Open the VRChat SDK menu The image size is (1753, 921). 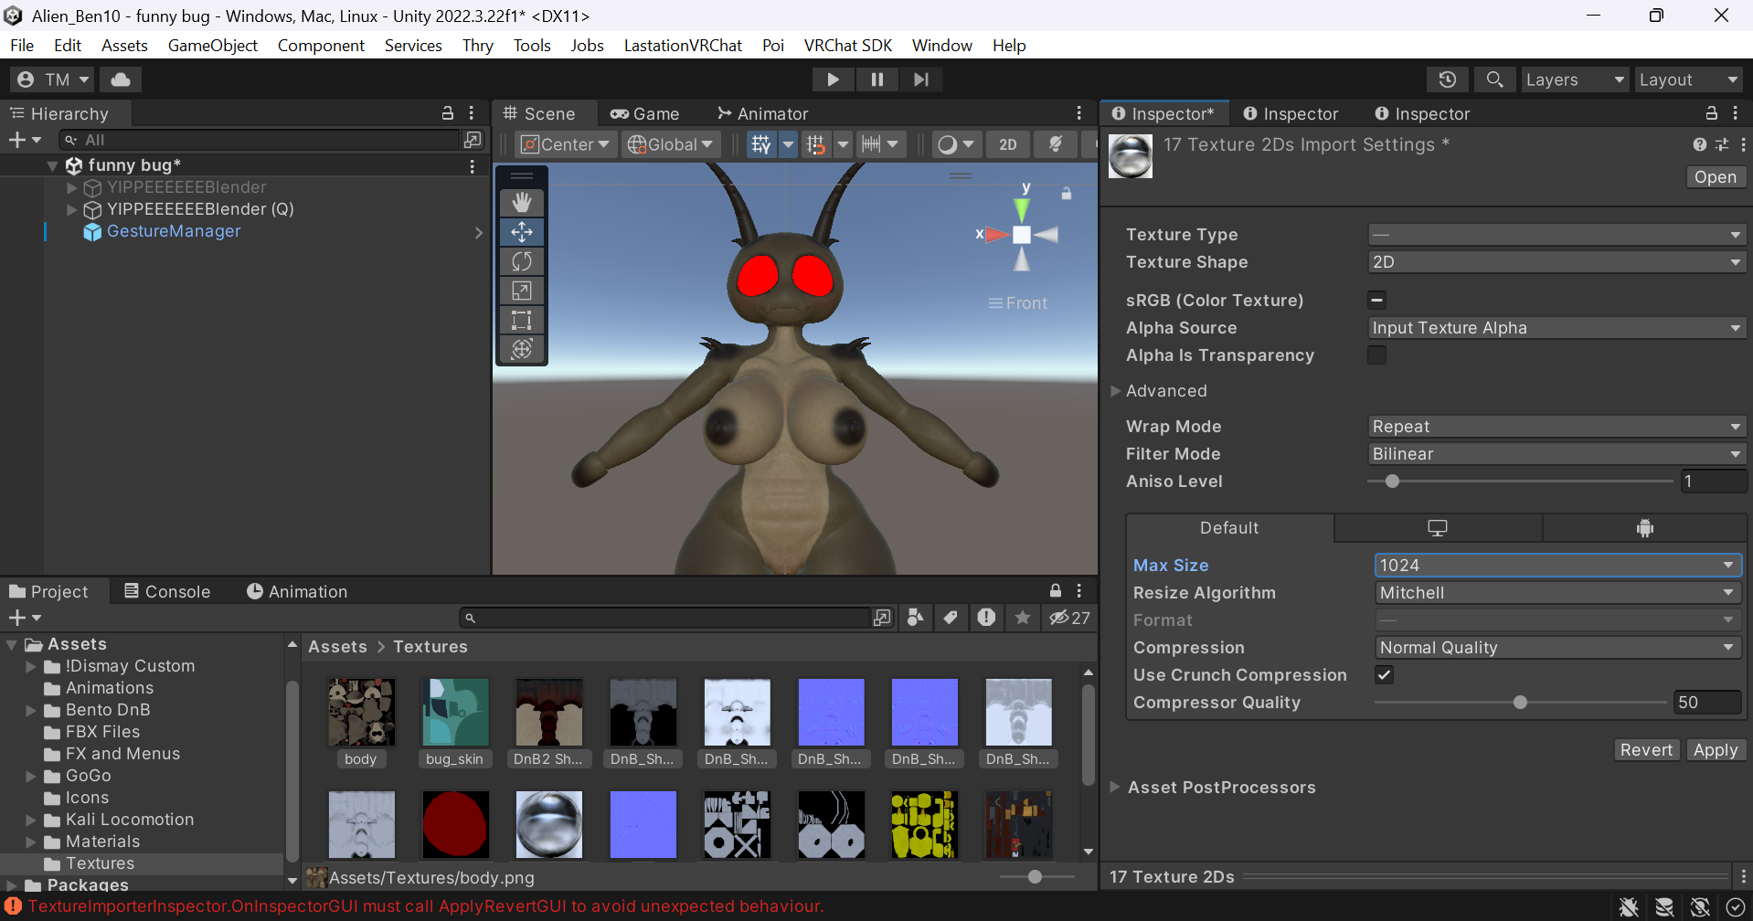847,46
